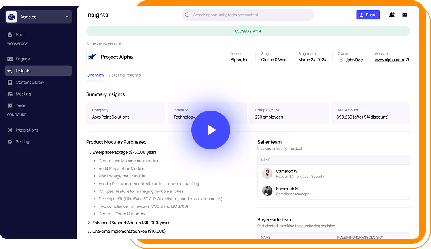Click the Integrations icon
Screen dimensions: 431x249
(x=10, y=130)
